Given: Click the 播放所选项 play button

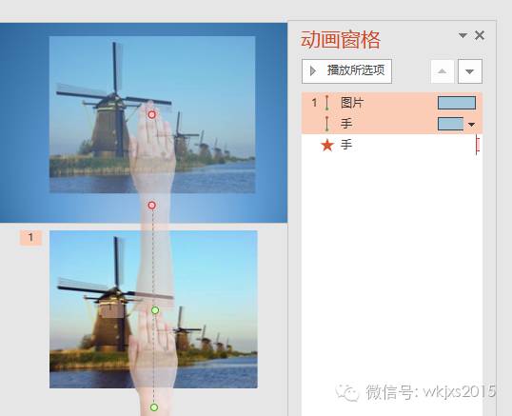Looking at the screenshot, I should tap(346, 71).
